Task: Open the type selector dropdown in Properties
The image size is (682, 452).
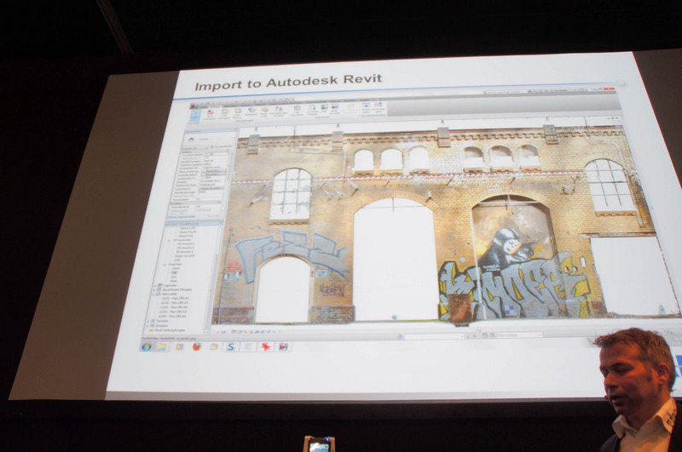Action: [210, 140]
